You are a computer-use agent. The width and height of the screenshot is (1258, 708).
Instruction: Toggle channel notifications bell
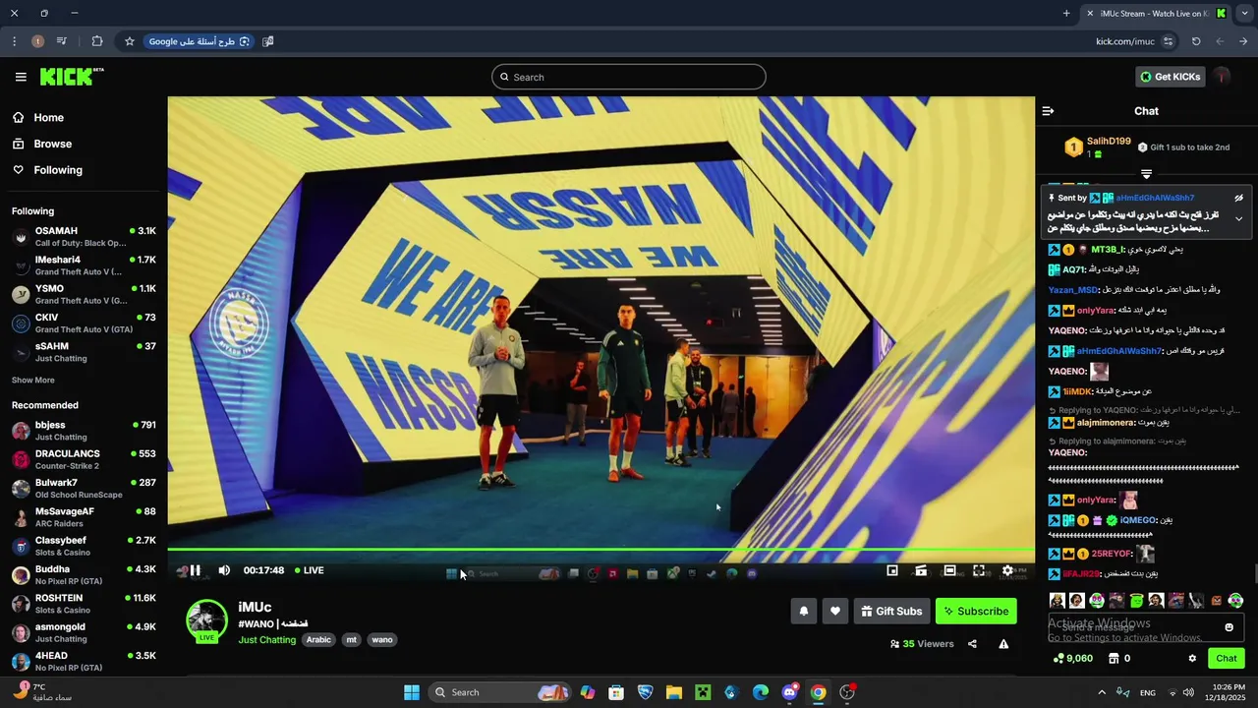[x=804, y=612]
